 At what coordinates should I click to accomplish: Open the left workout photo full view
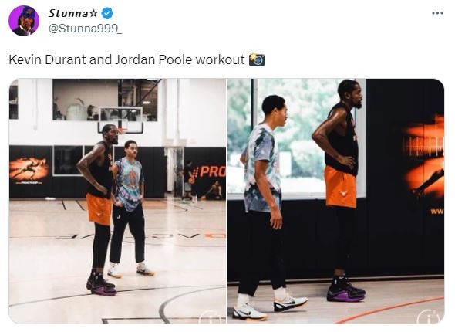pyautogui.click(x=117, y=201)
